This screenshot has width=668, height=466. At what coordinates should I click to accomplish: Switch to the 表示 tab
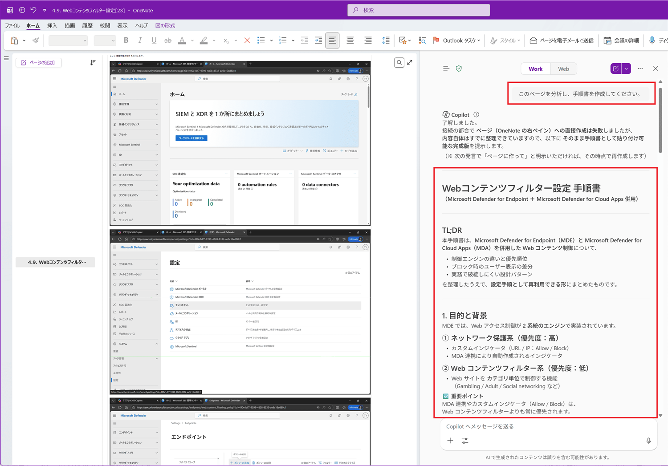(122, 26)
